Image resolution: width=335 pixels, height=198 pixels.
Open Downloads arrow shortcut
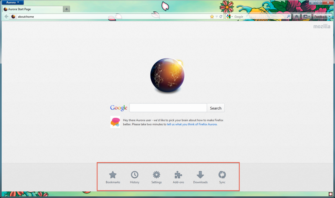[201, 177]
